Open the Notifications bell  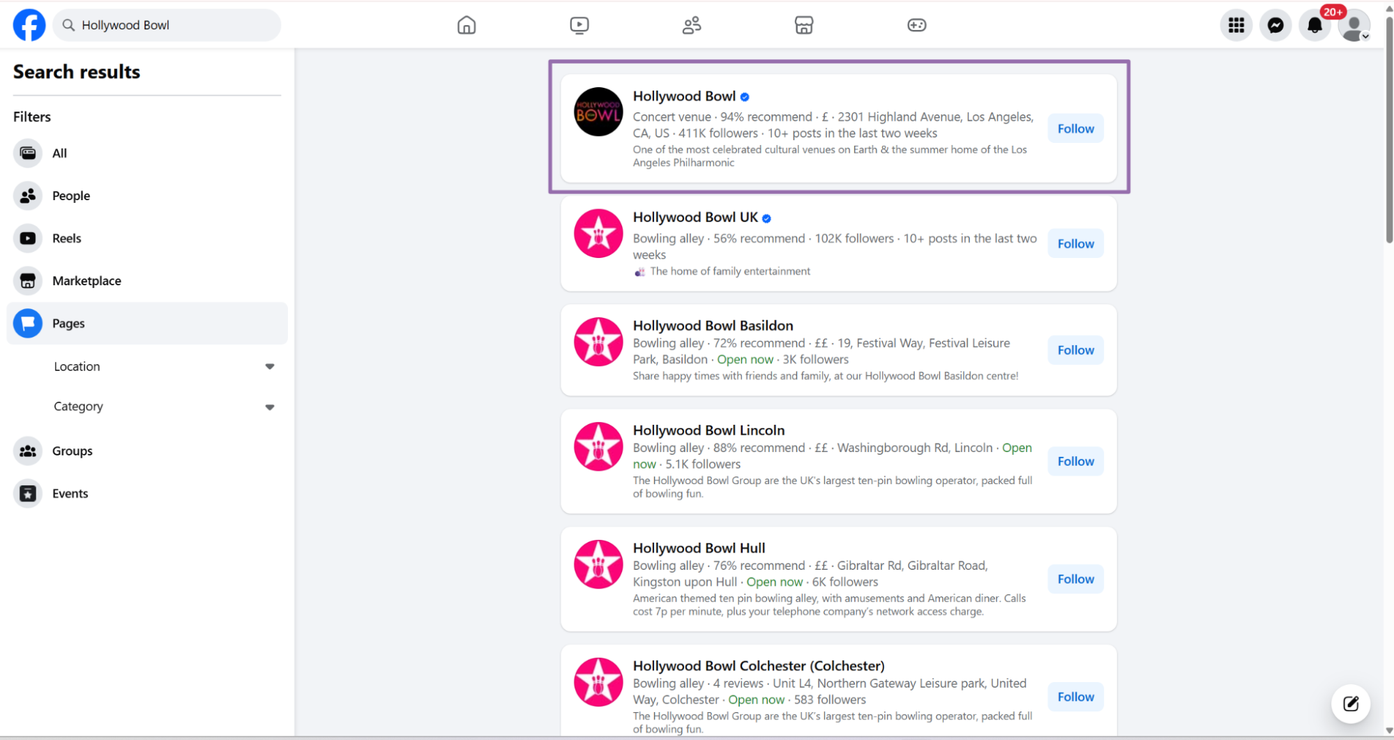point(1315,25)
